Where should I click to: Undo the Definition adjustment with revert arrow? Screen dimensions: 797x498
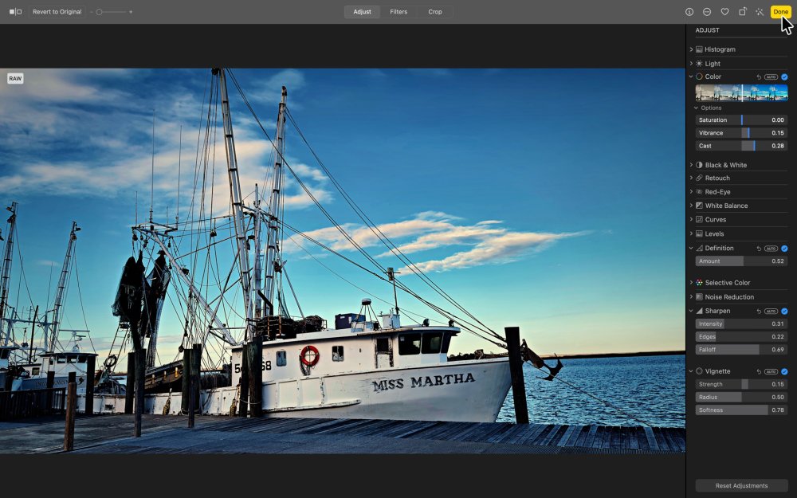coord(759,249)
